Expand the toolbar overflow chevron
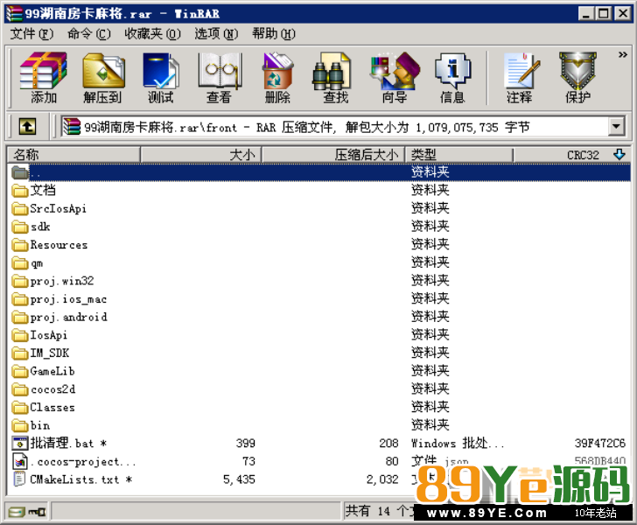637x525 pixels. coord(622,54)
